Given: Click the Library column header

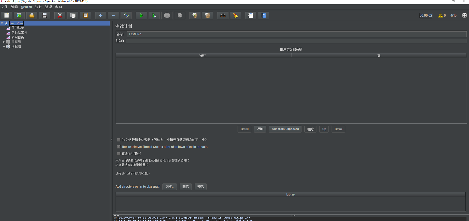Looking at the screenshot, I should pos(291,194).
